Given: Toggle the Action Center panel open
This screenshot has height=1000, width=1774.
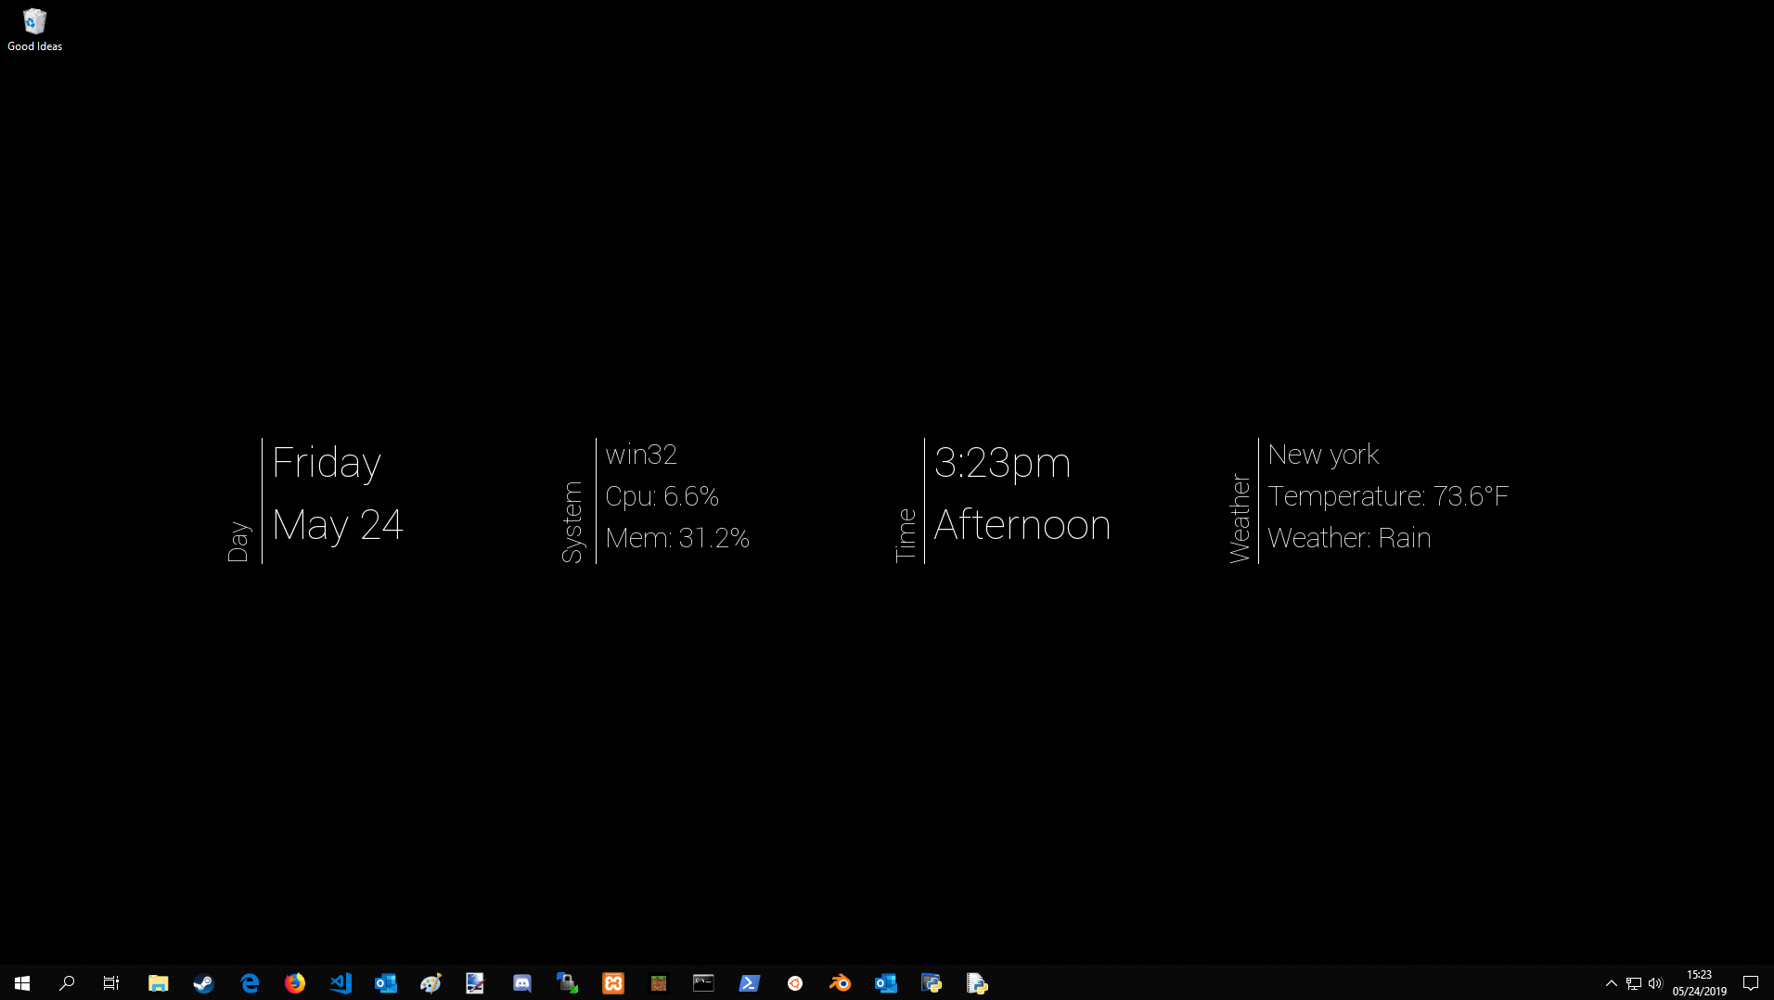Looking at the screenshot, I should pos(1752,983).
